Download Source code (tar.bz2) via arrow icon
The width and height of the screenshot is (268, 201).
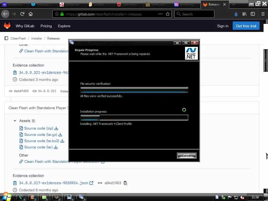[x=62, y=141]
